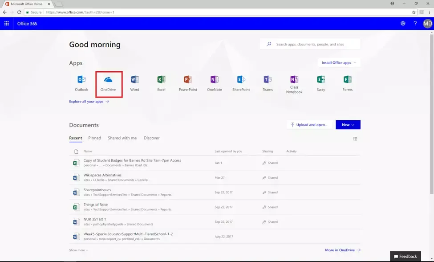The width and height of the screenshot is (434, 262).
Task: Click the help question mark icon
Action: tap(415, 24)
